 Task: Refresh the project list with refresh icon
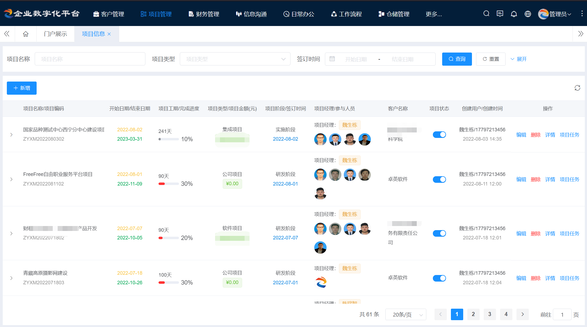(577, 88)
